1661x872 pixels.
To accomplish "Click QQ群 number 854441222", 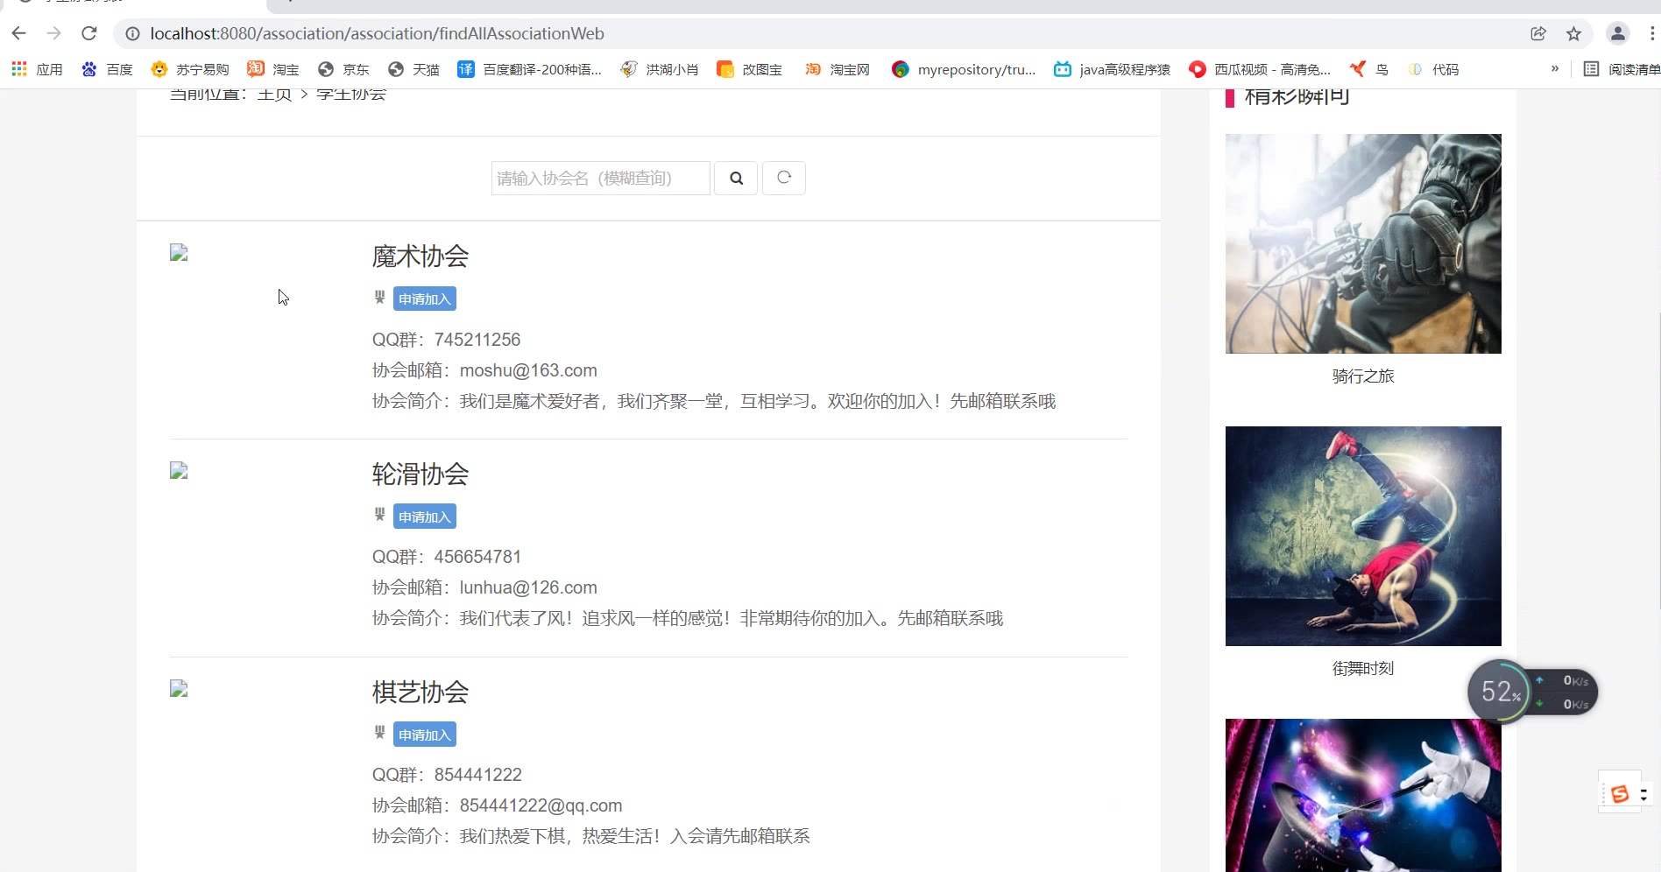I will pyautogui.click(x=478, y=775).
